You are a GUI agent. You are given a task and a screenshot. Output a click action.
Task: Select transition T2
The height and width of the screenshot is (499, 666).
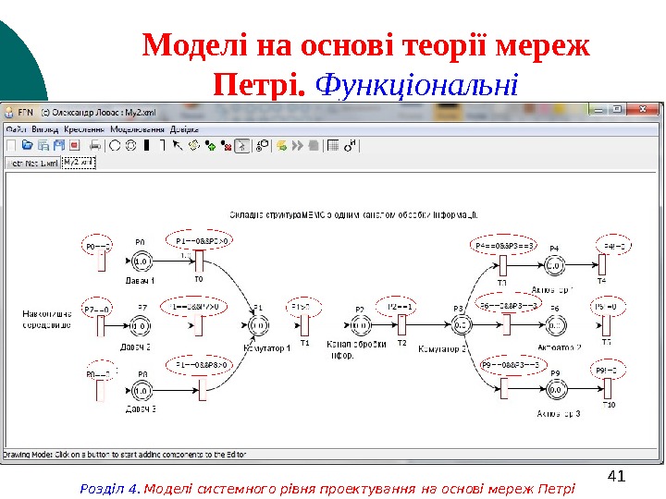point(401,325)
